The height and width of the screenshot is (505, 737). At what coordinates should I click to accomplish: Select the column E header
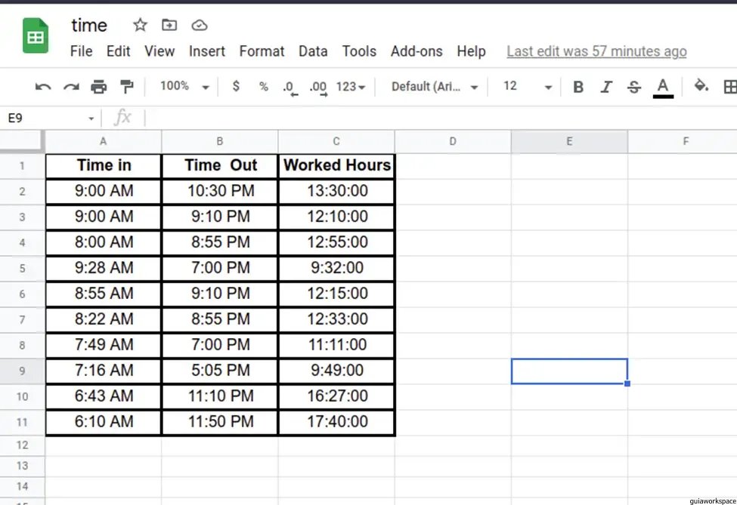coord(569,141)
